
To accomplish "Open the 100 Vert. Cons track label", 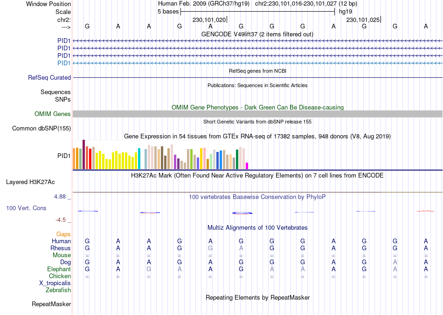I will [x=26, y=208].
